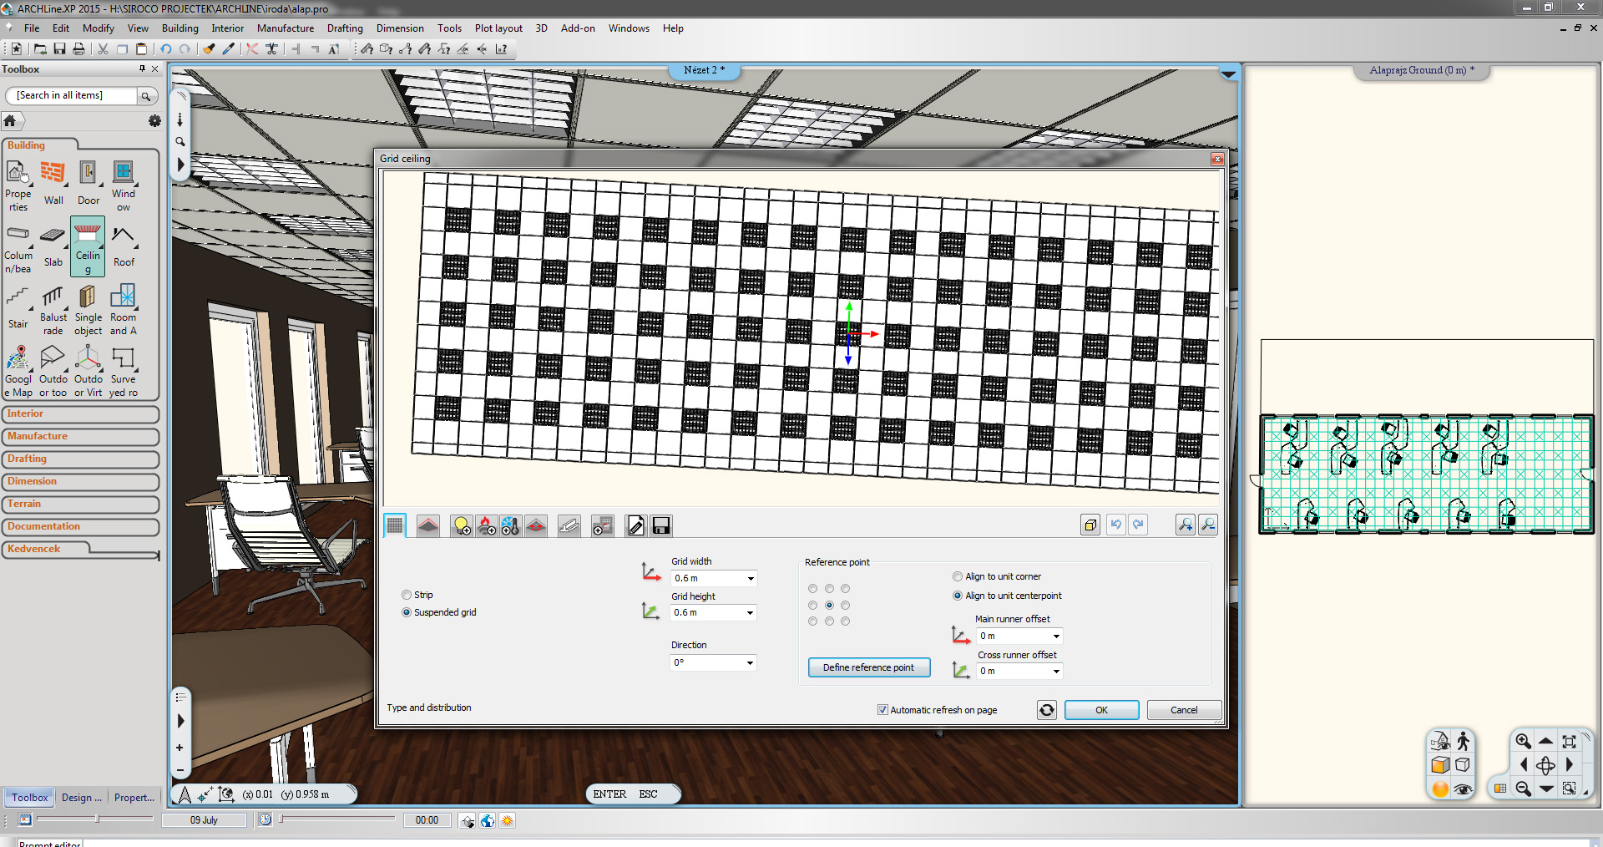Switch to the Design tab
Image resolution: width=1603 pixels, height=847 pixels.
pos(81,798)
